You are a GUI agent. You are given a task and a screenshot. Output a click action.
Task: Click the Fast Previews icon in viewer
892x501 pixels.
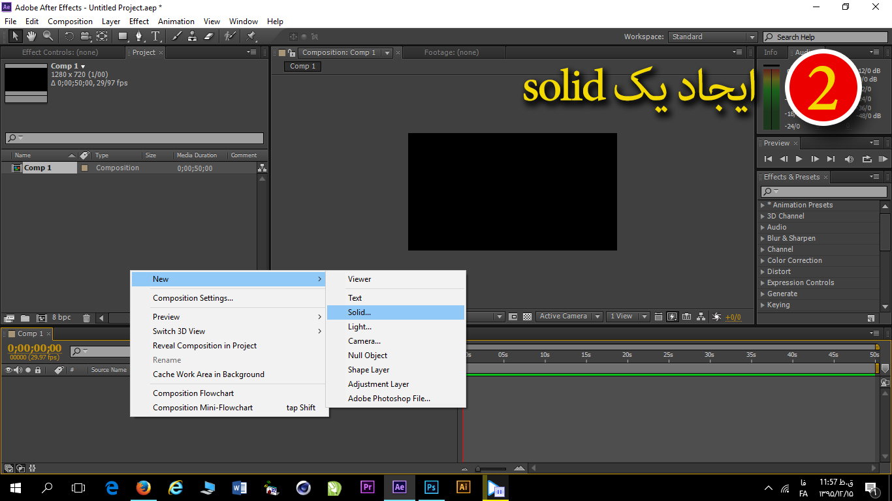click(x=672, y=316)
